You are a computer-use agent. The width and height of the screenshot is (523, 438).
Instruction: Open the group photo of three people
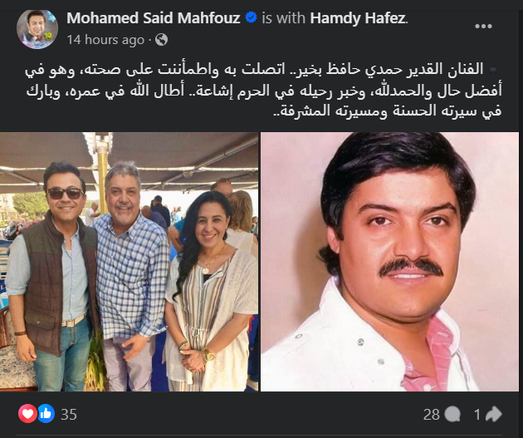(129, 262)
